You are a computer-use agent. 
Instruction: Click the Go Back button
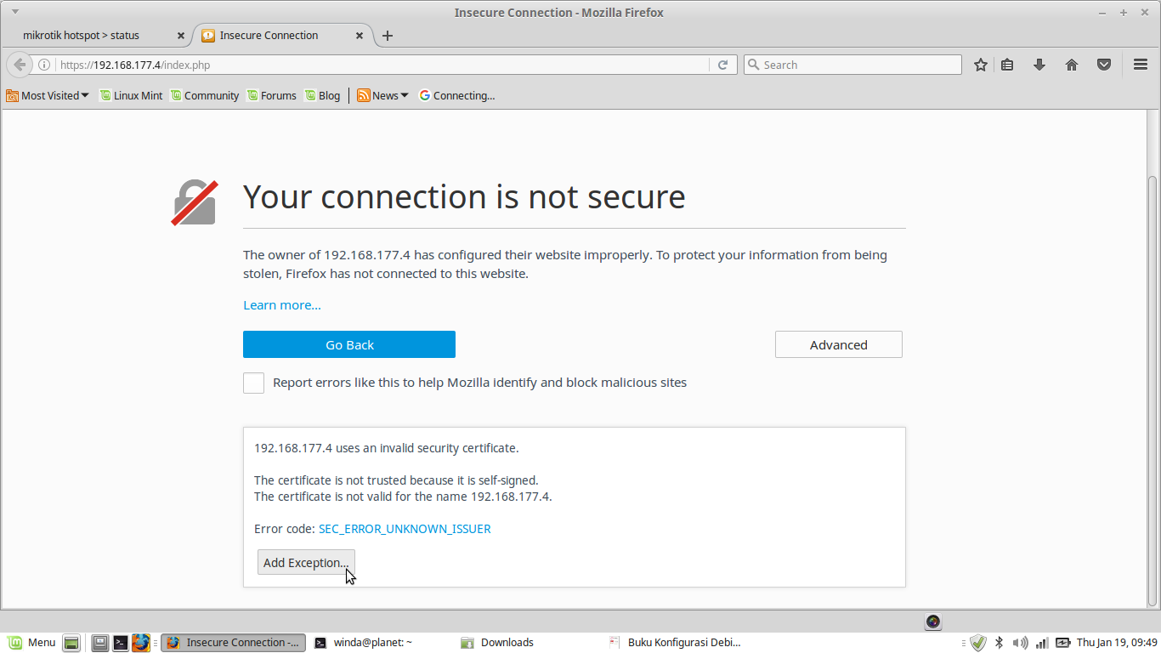point(349,344)
